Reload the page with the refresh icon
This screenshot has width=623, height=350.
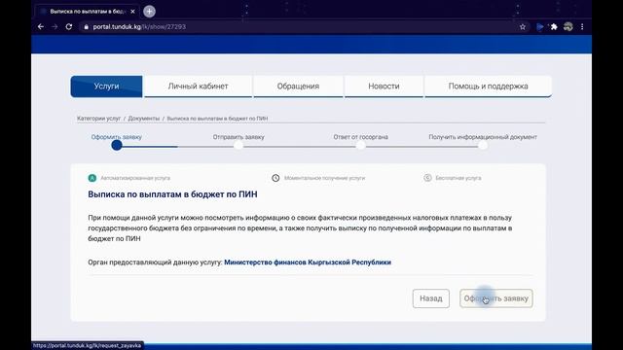(69, 26)
